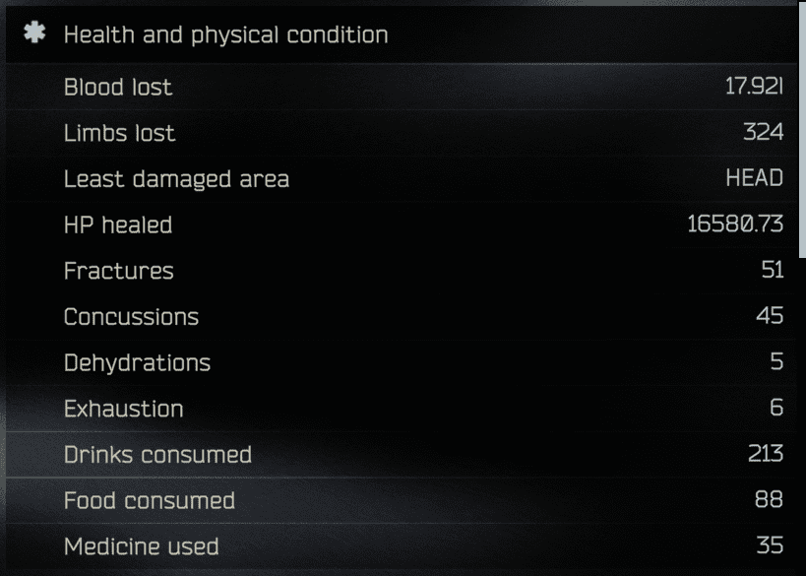Select the Limbs lost stat row
Screen dimensions: 806x576
401,133
